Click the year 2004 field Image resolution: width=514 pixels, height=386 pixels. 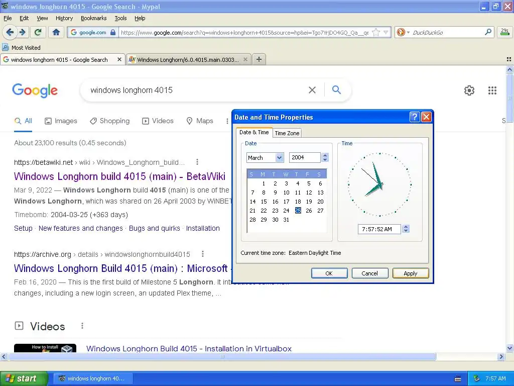(305, 157)
